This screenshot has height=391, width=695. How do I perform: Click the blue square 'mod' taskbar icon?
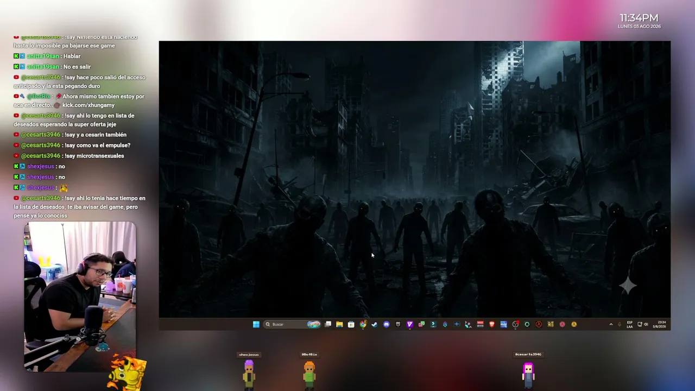point(503,324)
